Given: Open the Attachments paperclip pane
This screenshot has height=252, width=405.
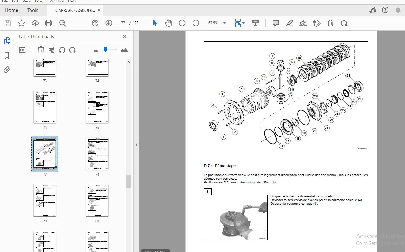Looking at the screenshot, I should click(x=7, y=70).
